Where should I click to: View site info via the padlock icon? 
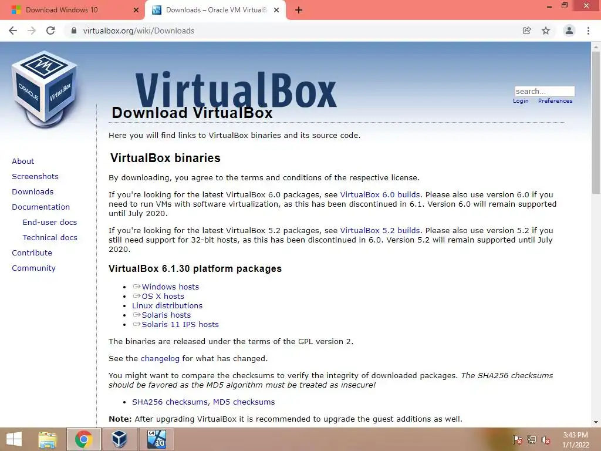click(x=74, y=31)
